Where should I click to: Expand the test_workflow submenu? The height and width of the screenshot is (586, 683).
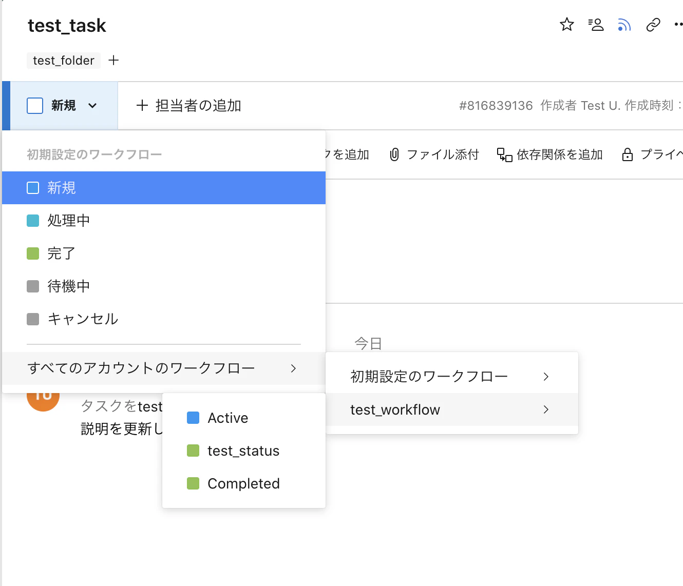click(452, 409)
